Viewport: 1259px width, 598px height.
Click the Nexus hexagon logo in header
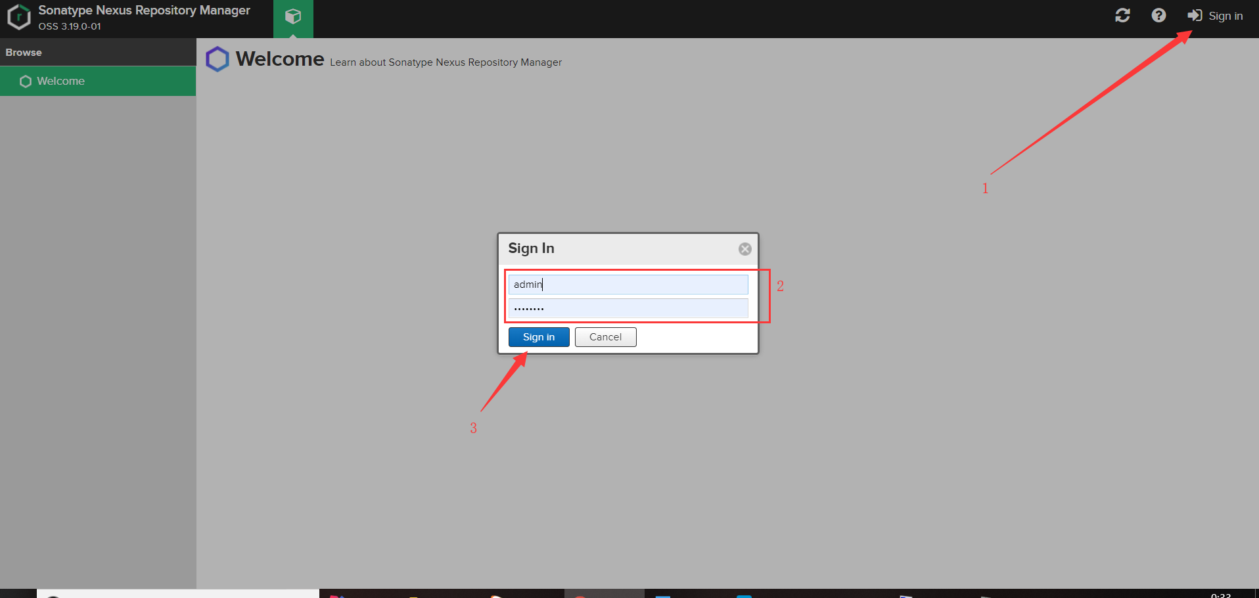18,17
